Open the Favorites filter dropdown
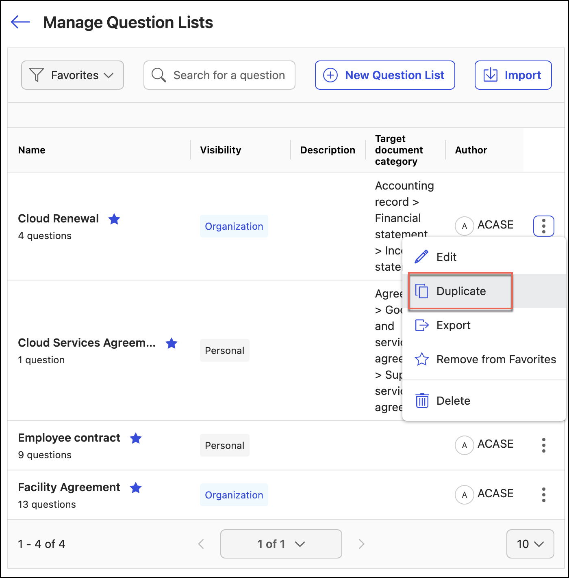This screenshot has height=578, width=569. pos(72,75)
